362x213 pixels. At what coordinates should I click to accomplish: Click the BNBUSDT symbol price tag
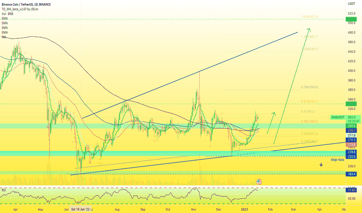point(338,117)
